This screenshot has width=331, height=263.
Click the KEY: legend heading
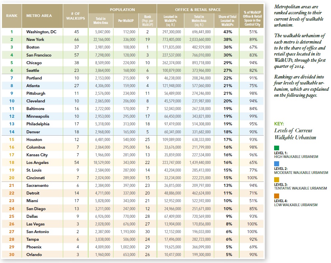(279, 124)
